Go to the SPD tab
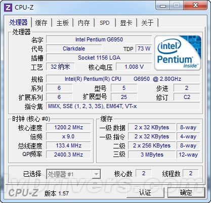This screenshot has height=203, width=211. click(105, 23)
